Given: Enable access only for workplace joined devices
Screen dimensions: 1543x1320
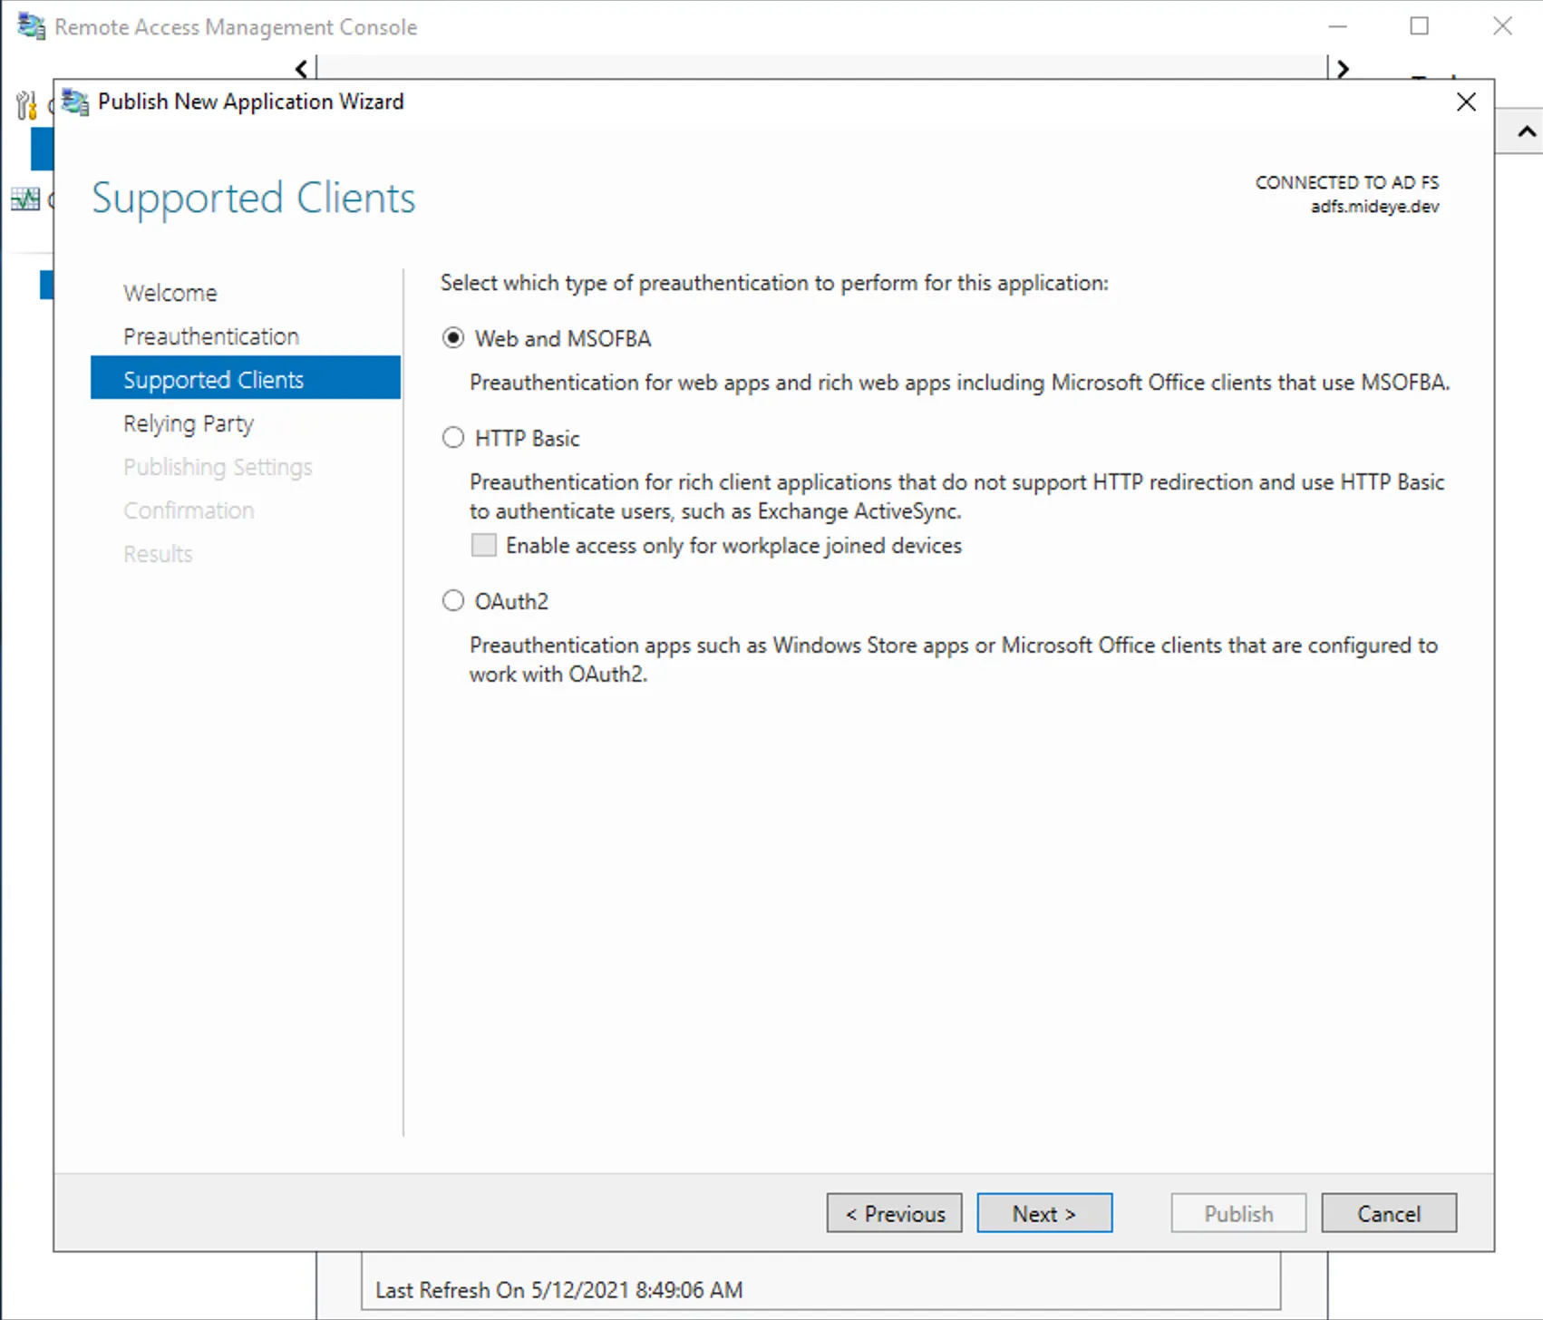Looking at the screenshot, I should 483,544.
